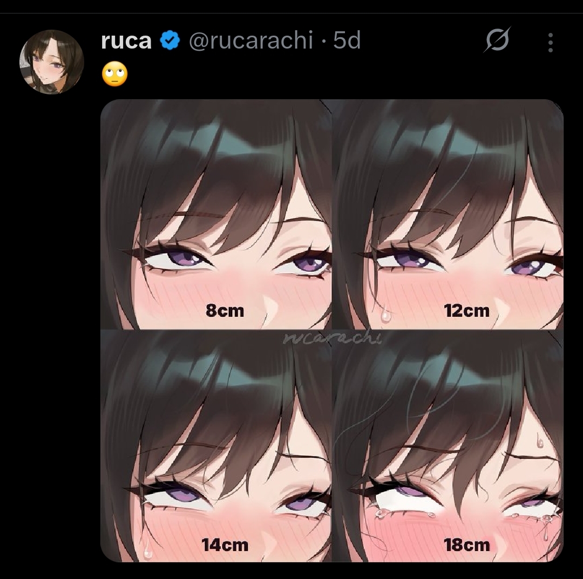The width and height of the screenshot is (583, 579).
Task: Open the image panel labeled 8cm
Action: tap(215, 214)
